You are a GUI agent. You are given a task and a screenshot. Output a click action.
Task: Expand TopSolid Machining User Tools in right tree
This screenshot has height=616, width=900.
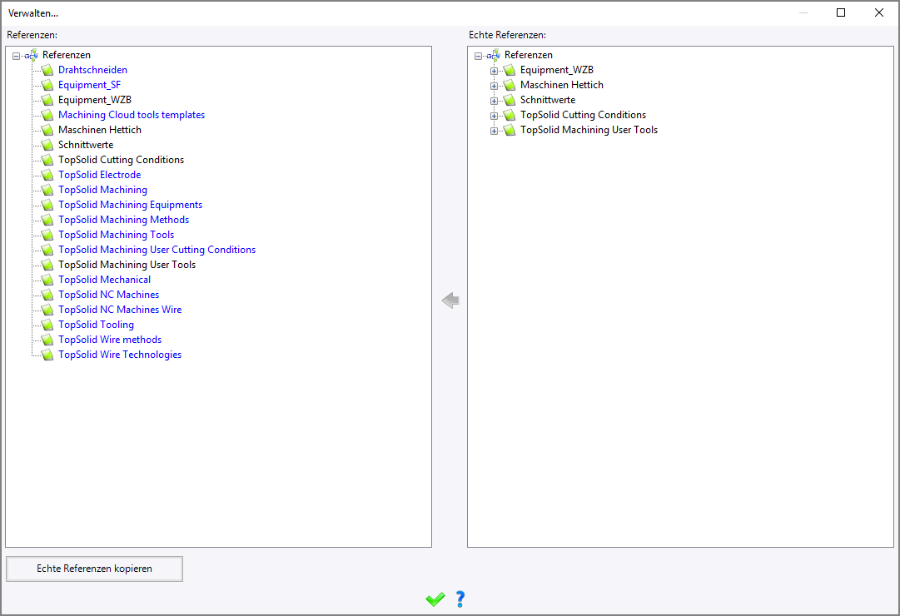coord(494,131)
